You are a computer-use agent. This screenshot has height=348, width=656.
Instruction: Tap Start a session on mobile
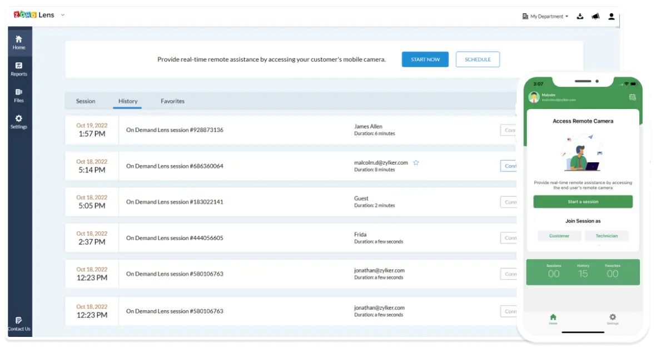coord(583,202)
